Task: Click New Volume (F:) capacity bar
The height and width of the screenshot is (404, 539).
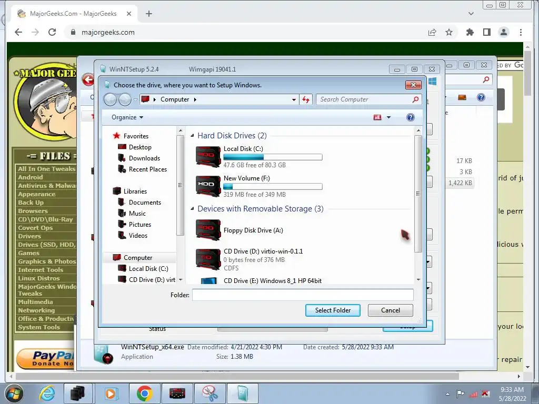Action: [273, 187]
